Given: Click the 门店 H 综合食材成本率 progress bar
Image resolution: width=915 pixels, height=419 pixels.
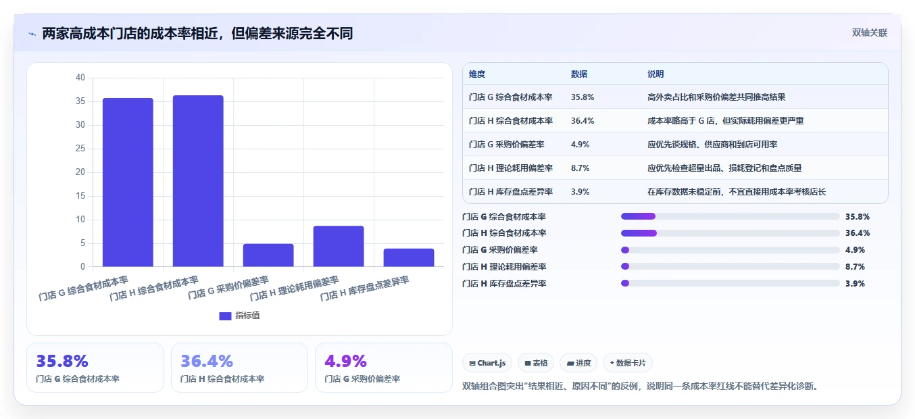Looking at the screenshot, I should (730, 233).
